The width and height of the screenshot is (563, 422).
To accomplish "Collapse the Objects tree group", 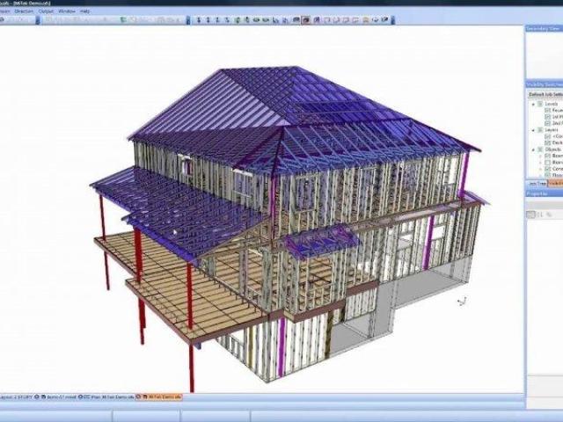I will click(x=533, y=149).
